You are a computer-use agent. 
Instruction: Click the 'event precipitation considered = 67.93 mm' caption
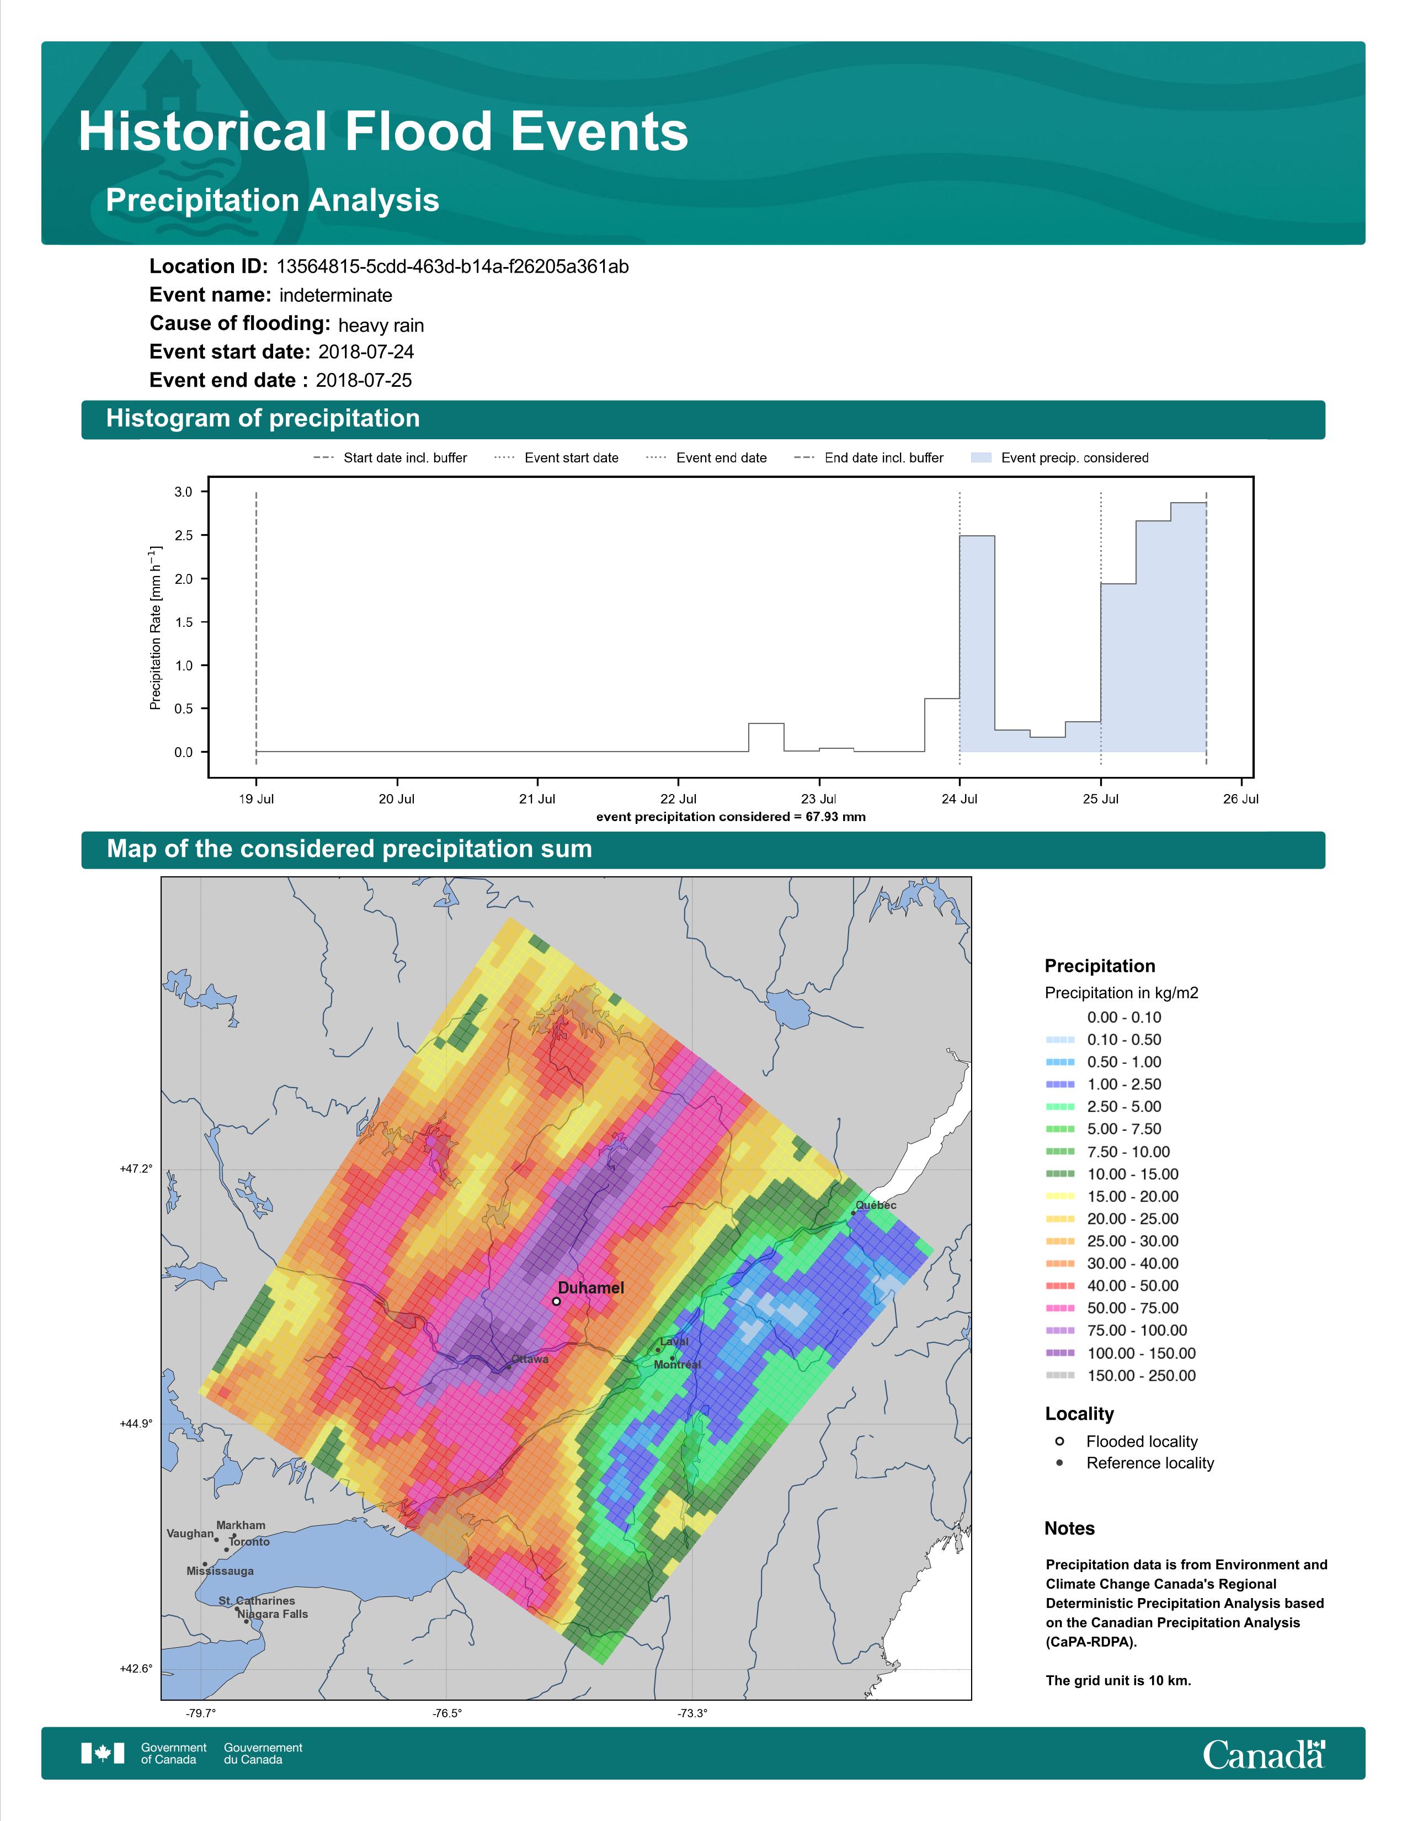(x=731, y=817)
